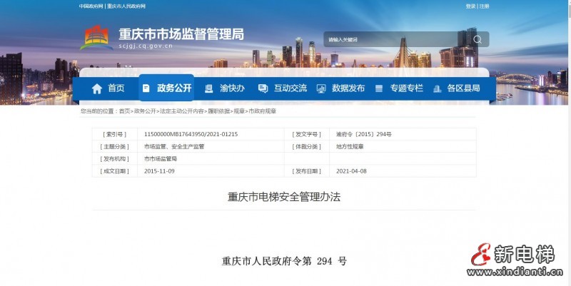The height and width of the screenshot is (286, 571).
Task: Click the site logo emblem
Action: point(96,38)
